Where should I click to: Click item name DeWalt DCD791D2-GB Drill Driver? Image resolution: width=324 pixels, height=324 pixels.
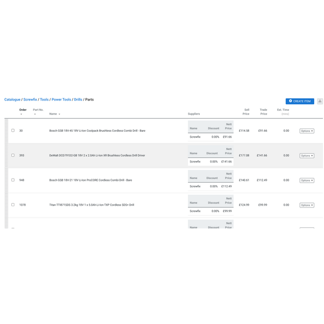[97, 156]
